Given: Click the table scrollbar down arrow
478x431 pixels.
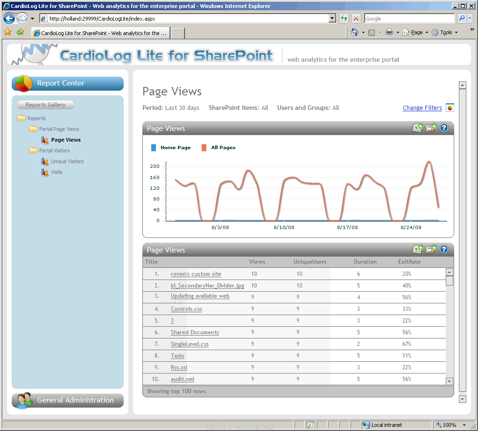Looking at the screenshot, I should tap(450, 381).
